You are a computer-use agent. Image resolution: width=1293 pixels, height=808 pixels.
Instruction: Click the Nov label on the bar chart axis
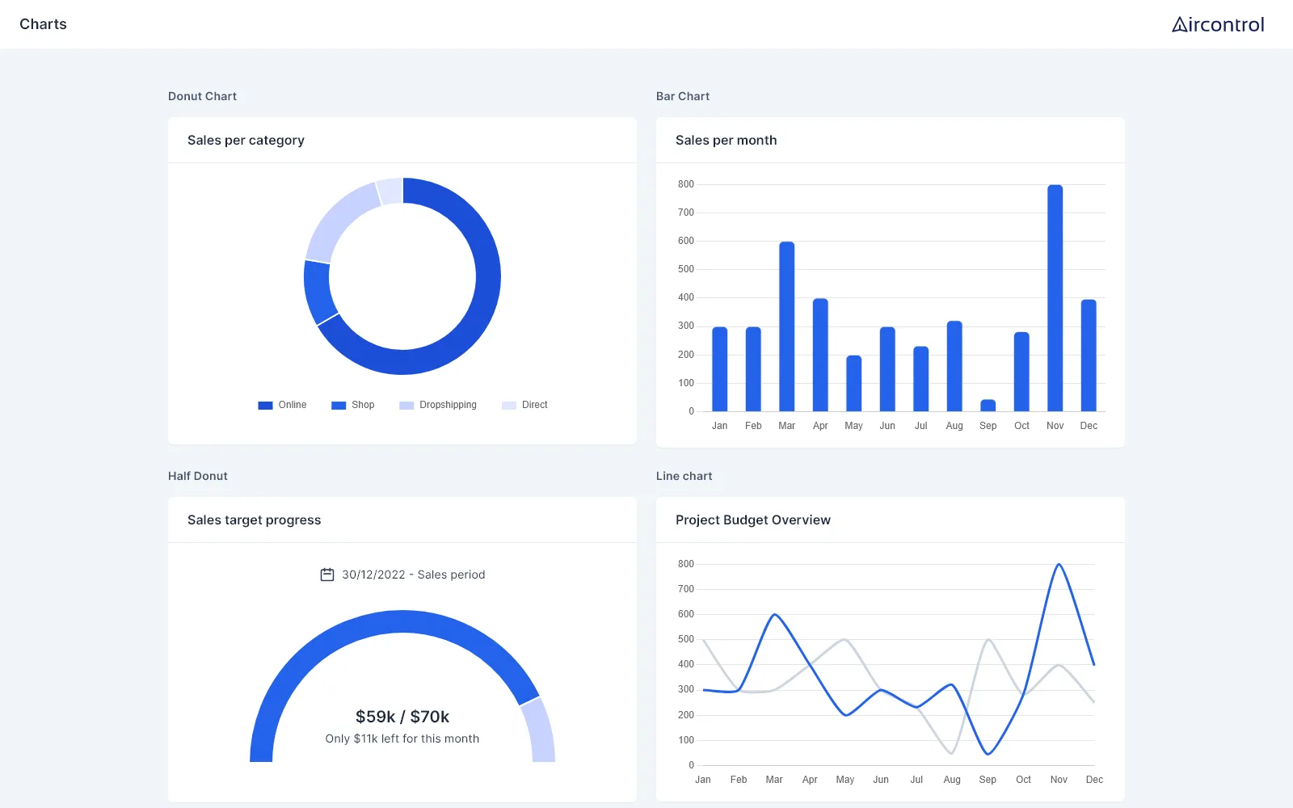tap(1055, 426)
